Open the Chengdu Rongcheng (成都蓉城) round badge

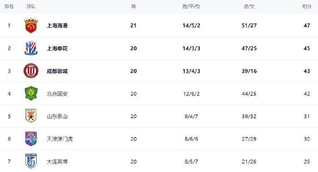31,71
